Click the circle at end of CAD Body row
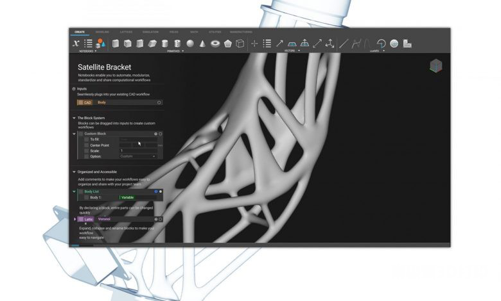The height and width of the screenshot is (301, 501). (x=159, y=102)
